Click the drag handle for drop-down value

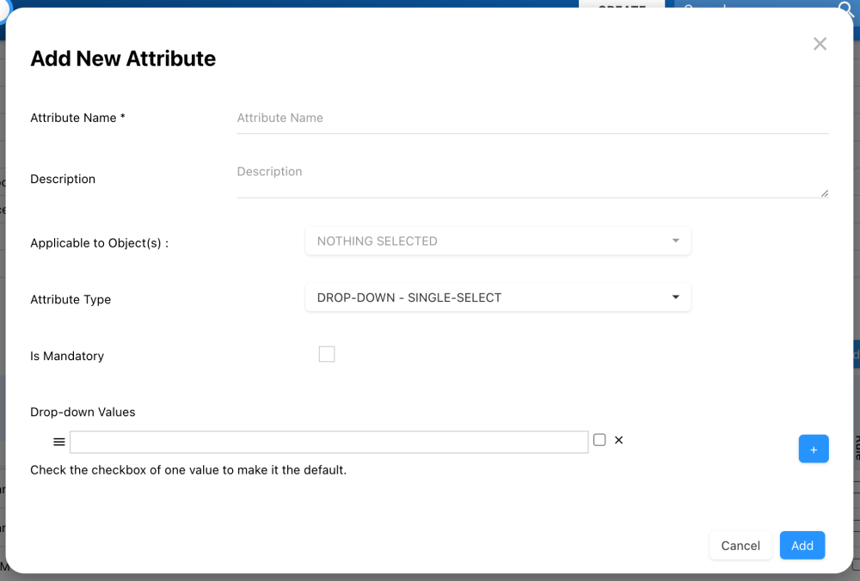[59, 442]
